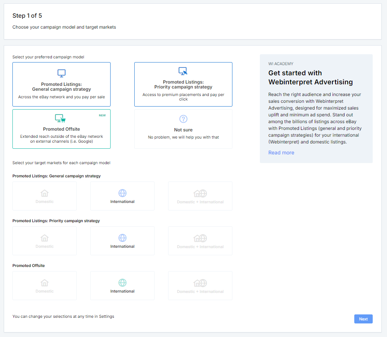Click the NEW badge on Promoted Offsite
The height and width of the screenshot is (337, 387).
[102, 115]
